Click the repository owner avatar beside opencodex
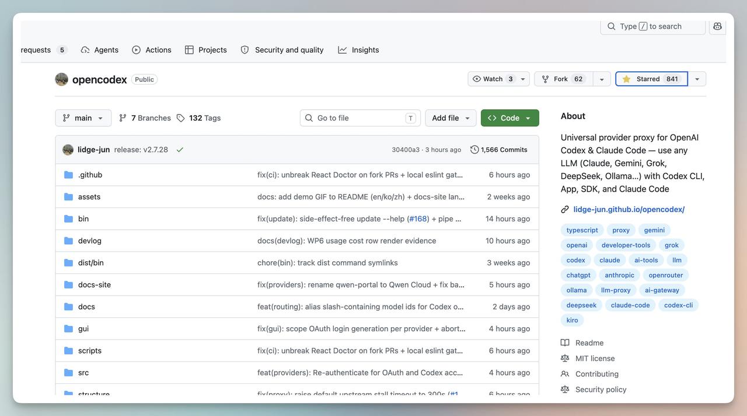747x416 pixels. (61, 79)
